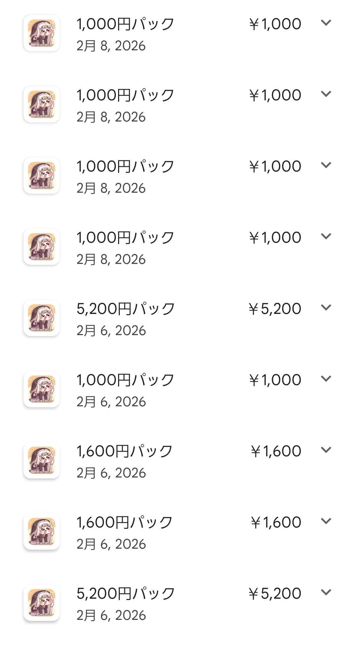Expand the last ¥5,200 purchase chevron

(326, 592)
